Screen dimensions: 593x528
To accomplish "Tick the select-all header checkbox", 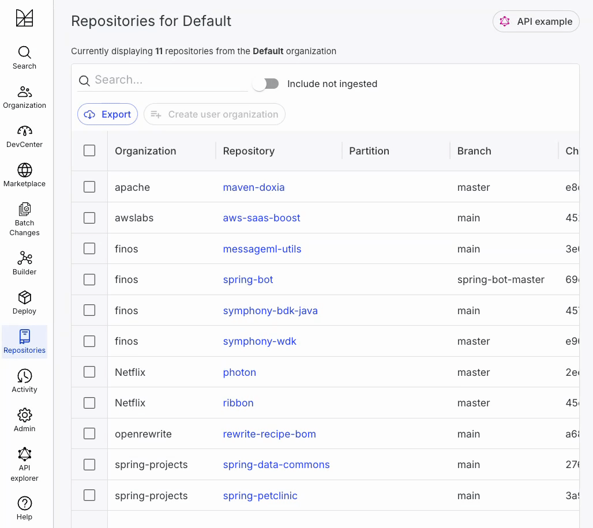I will (x=89, y=150).
